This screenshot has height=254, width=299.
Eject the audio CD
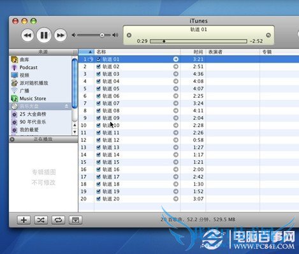66,106
